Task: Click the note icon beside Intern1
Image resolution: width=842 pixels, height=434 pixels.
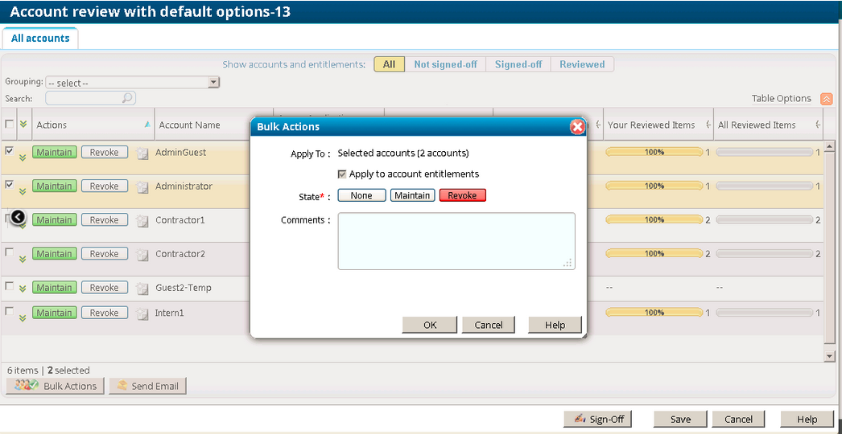Action: [142, 313]
